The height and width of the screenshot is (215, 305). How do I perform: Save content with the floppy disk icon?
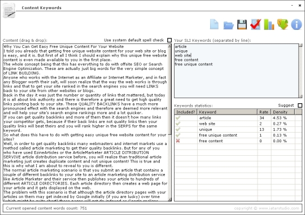[242, 24]
